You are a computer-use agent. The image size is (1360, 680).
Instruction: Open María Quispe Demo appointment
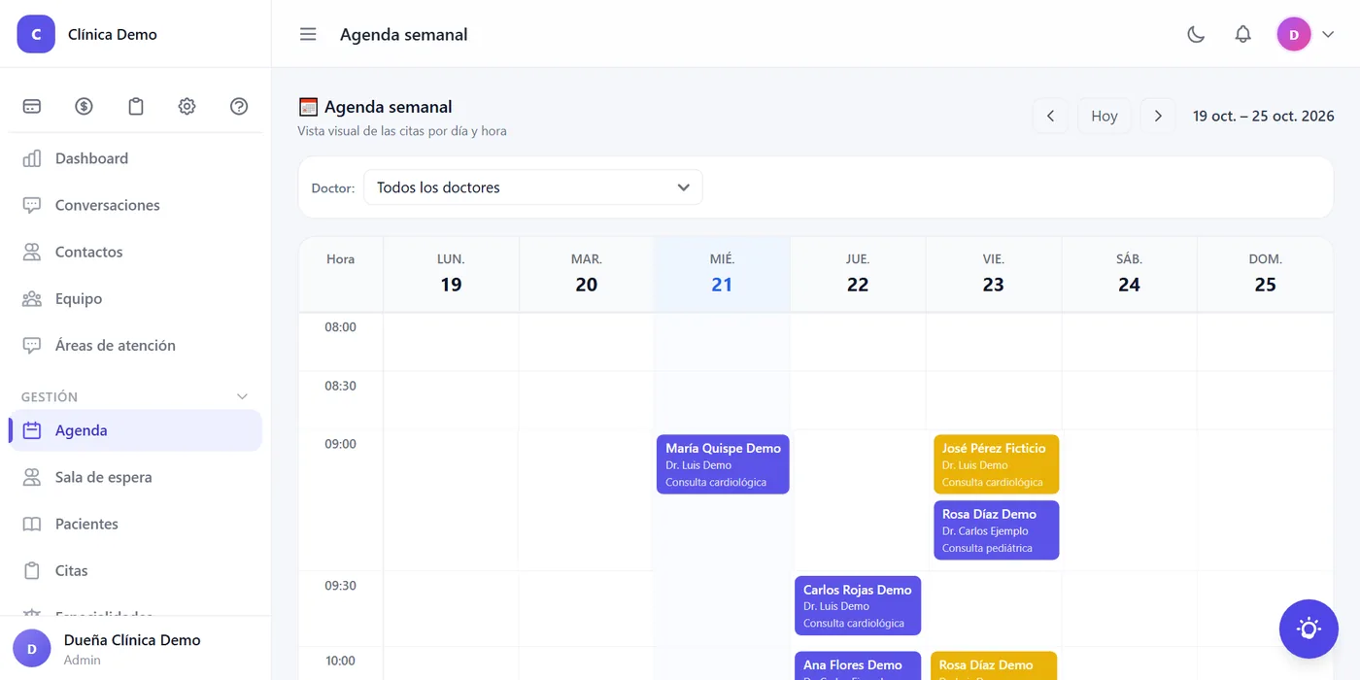[x=723, y=464]
